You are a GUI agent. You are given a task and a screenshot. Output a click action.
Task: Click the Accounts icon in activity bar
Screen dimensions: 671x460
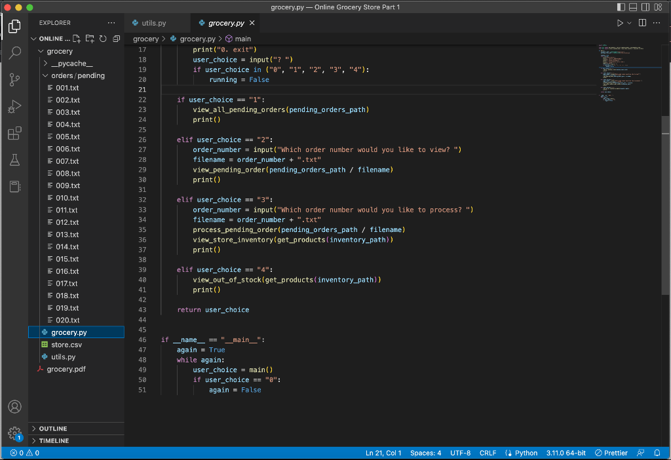click(x=14, y=407)
